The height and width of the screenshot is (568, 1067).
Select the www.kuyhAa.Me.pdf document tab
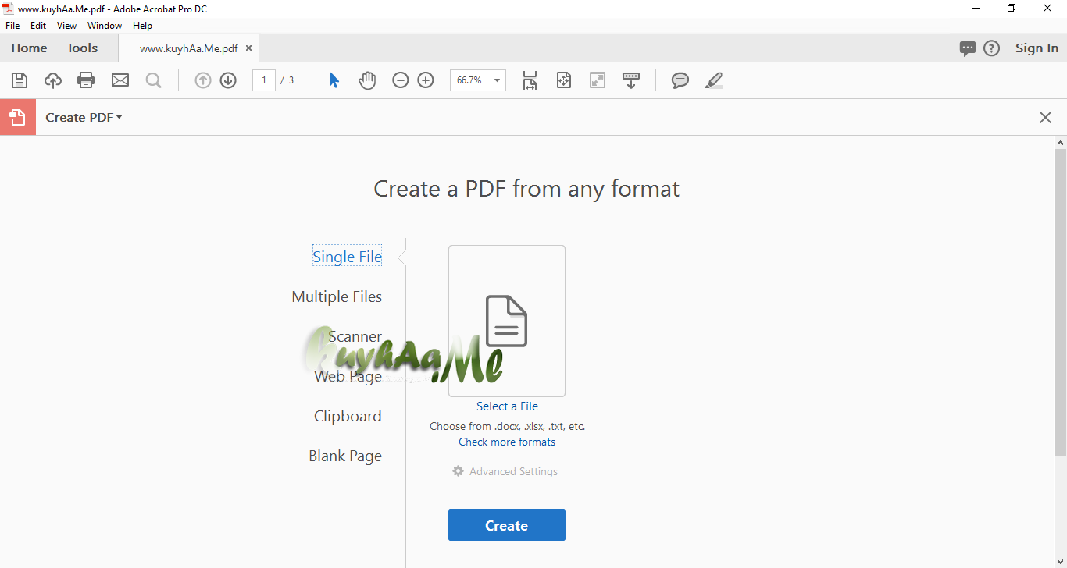tap(188, 48)
